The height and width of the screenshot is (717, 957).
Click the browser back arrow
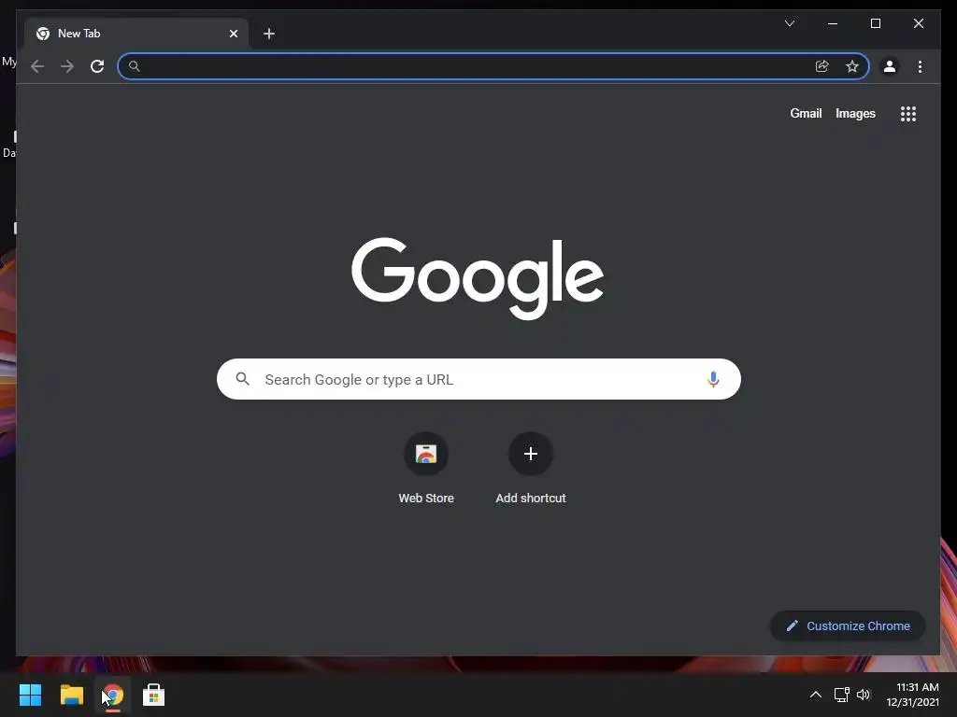pyautogui.click(x=37, y=66)
